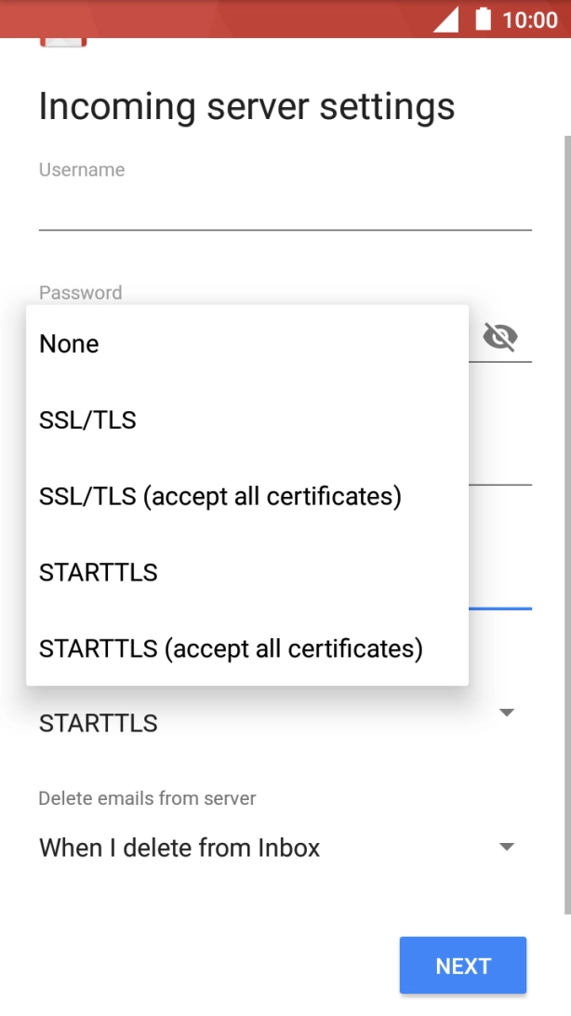The width and height of the screenshot is (571, 1016).
Task: Click the Incoming server settings heading
Action: click(x=246, y=107)
